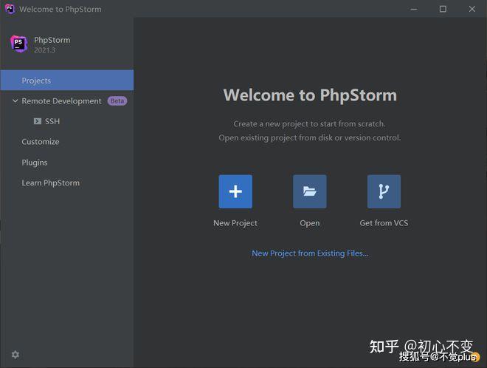
Task: Click the SSH terminal icon in sidebar
Action: point(38,121)
